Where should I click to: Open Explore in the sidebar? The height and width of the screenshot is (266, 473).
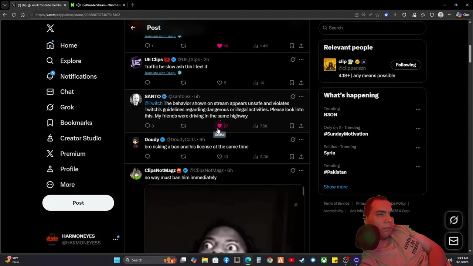tap(64, 61)
